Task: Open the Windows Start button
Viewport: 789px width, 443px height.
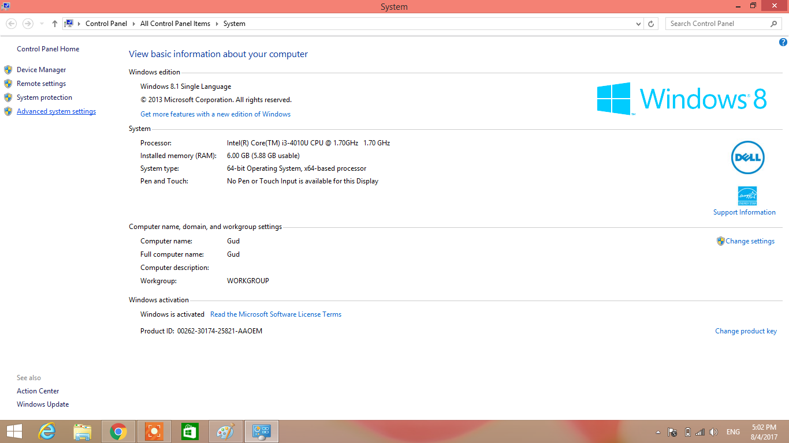Action: pos(14,431)
